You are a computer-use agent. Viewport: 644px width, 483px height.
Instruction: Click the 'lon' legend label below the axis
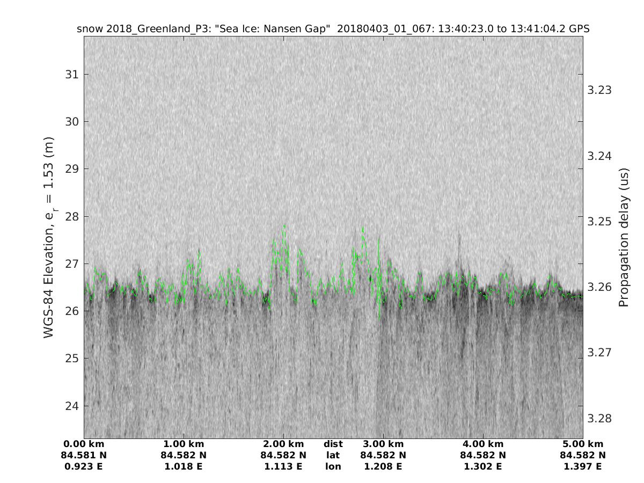333,466
